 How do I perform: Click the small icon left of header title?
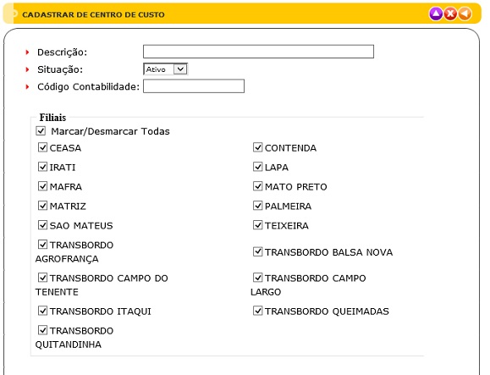[14, 14]
